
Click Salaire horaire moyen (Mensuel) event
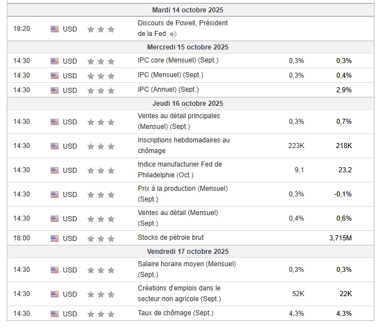click(187, 269)
